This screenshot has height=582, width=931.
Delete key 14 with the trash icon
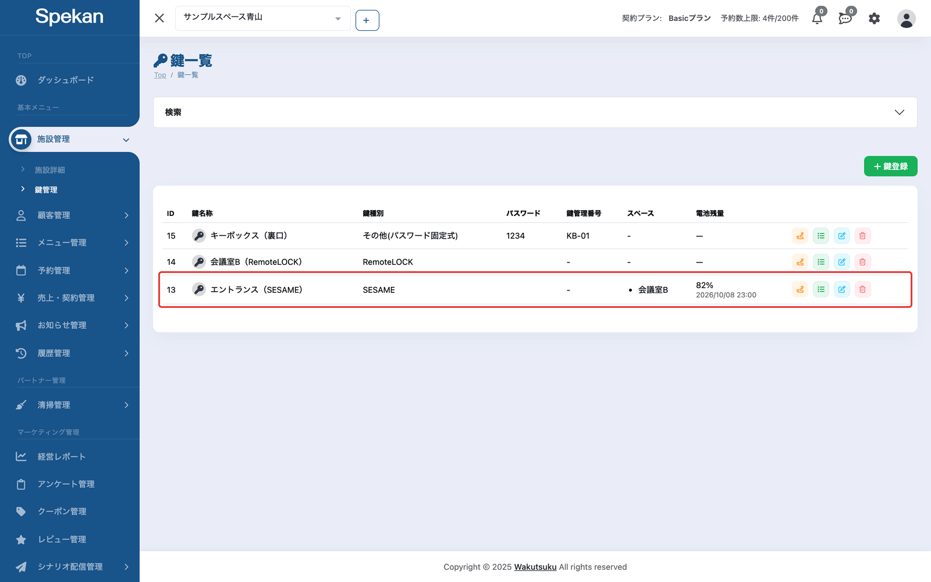pyautogui.click(x=863, y=262)
